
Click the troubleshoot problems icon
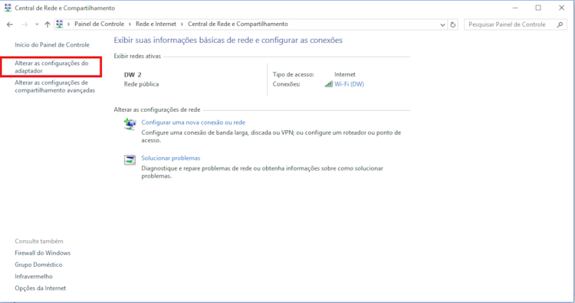pos(130,160)
